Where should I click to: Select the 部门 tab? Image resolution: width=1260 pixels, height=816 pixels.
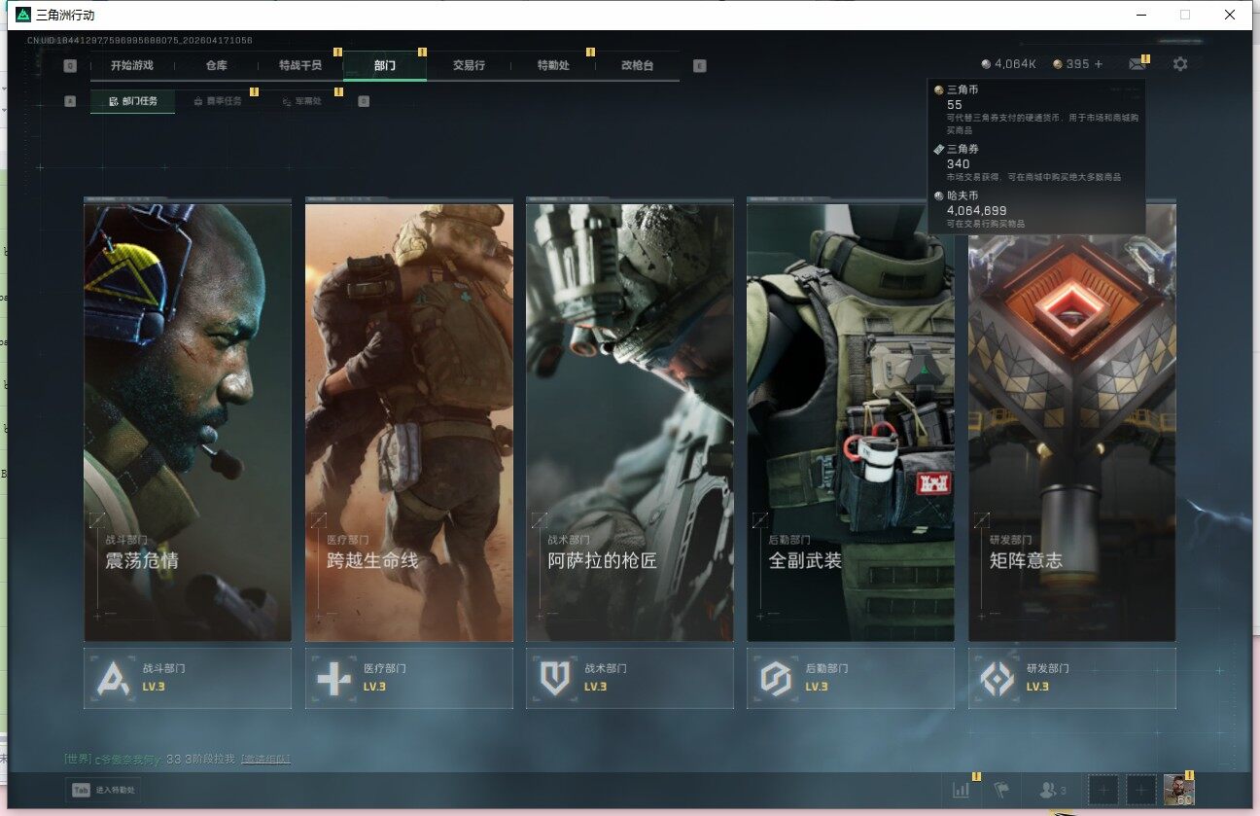[x=385, y=66]
